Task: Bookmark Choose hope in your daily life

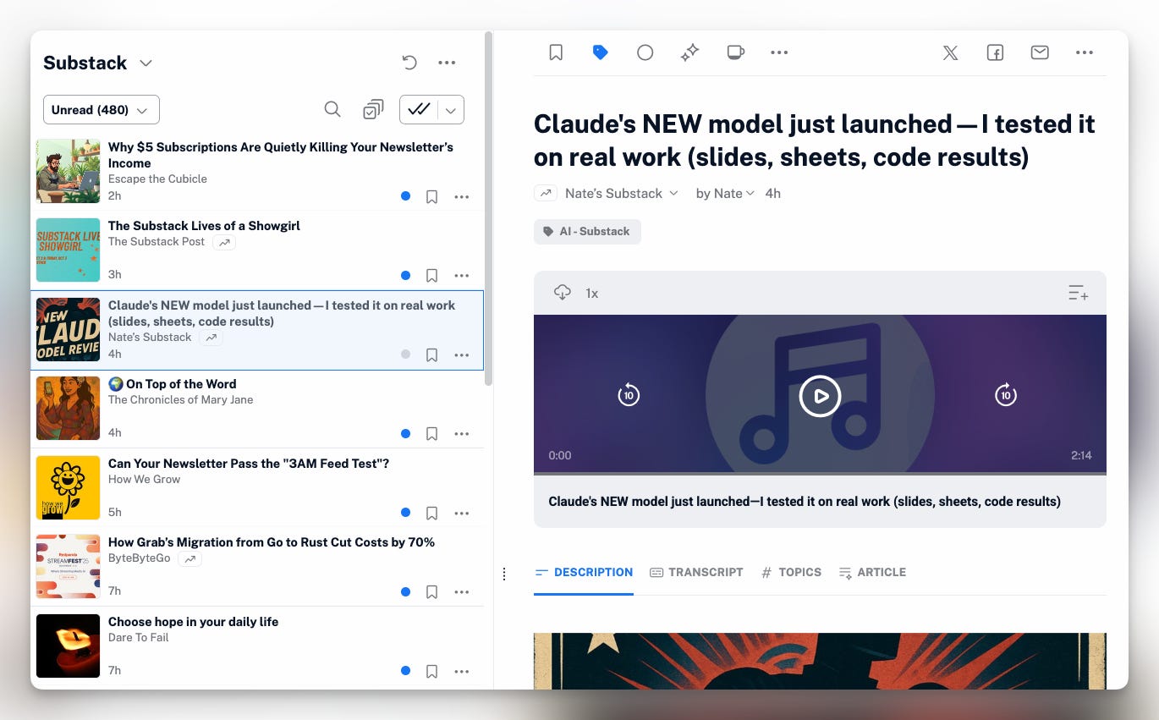Action: click(431, 671)
